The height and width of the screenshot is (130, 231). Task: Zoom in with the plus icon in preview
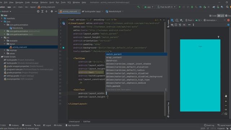pyautogui.click(x=226, y=101)
